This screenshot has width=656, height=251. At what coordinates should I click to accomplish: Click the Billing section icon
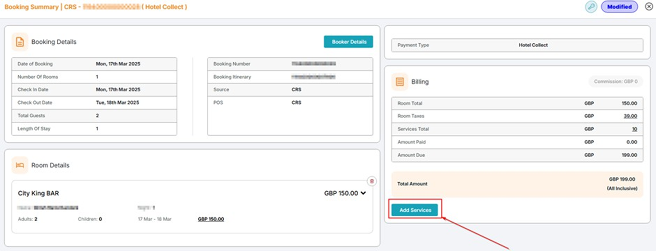click(400, 82)
